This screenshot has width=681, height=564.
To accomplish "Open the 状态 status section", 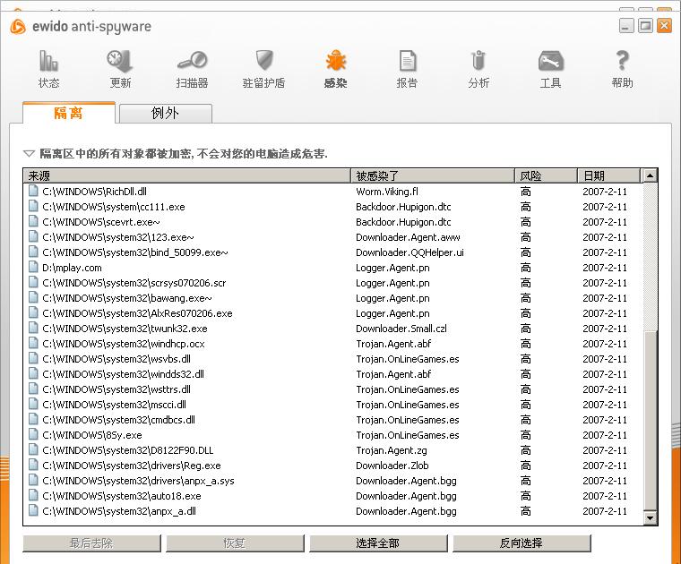I will [48, 69].
